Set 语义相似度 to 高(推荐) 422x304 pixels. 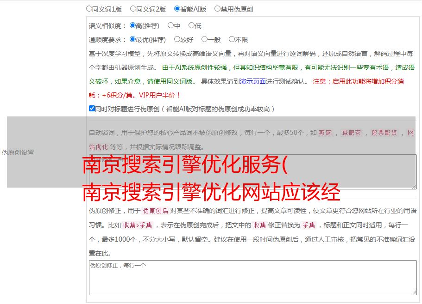click(132, 25)
